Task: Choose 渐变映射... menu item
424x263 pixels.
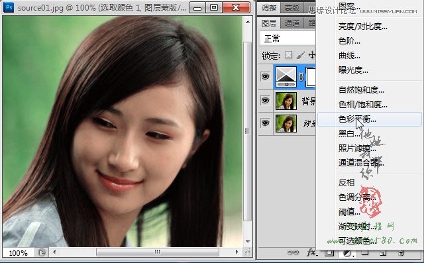Action: [x=357, y=227]
